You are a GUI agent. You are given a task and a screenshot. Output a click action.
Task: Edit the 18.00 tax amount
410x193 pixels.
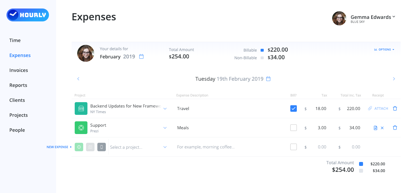point(321,109)
